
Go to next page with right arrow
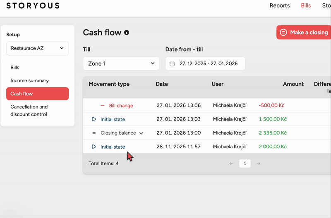tap(259, 163)
